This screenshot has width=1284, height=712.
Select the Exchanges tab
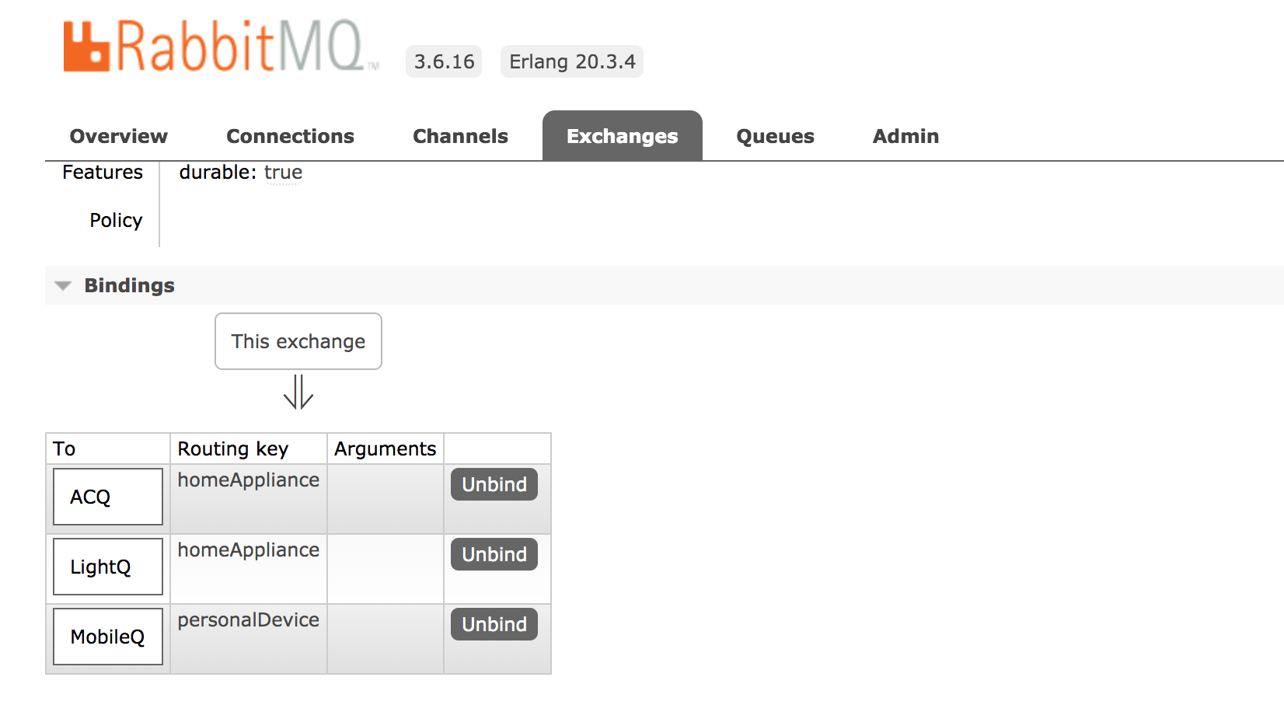point(622,136)
